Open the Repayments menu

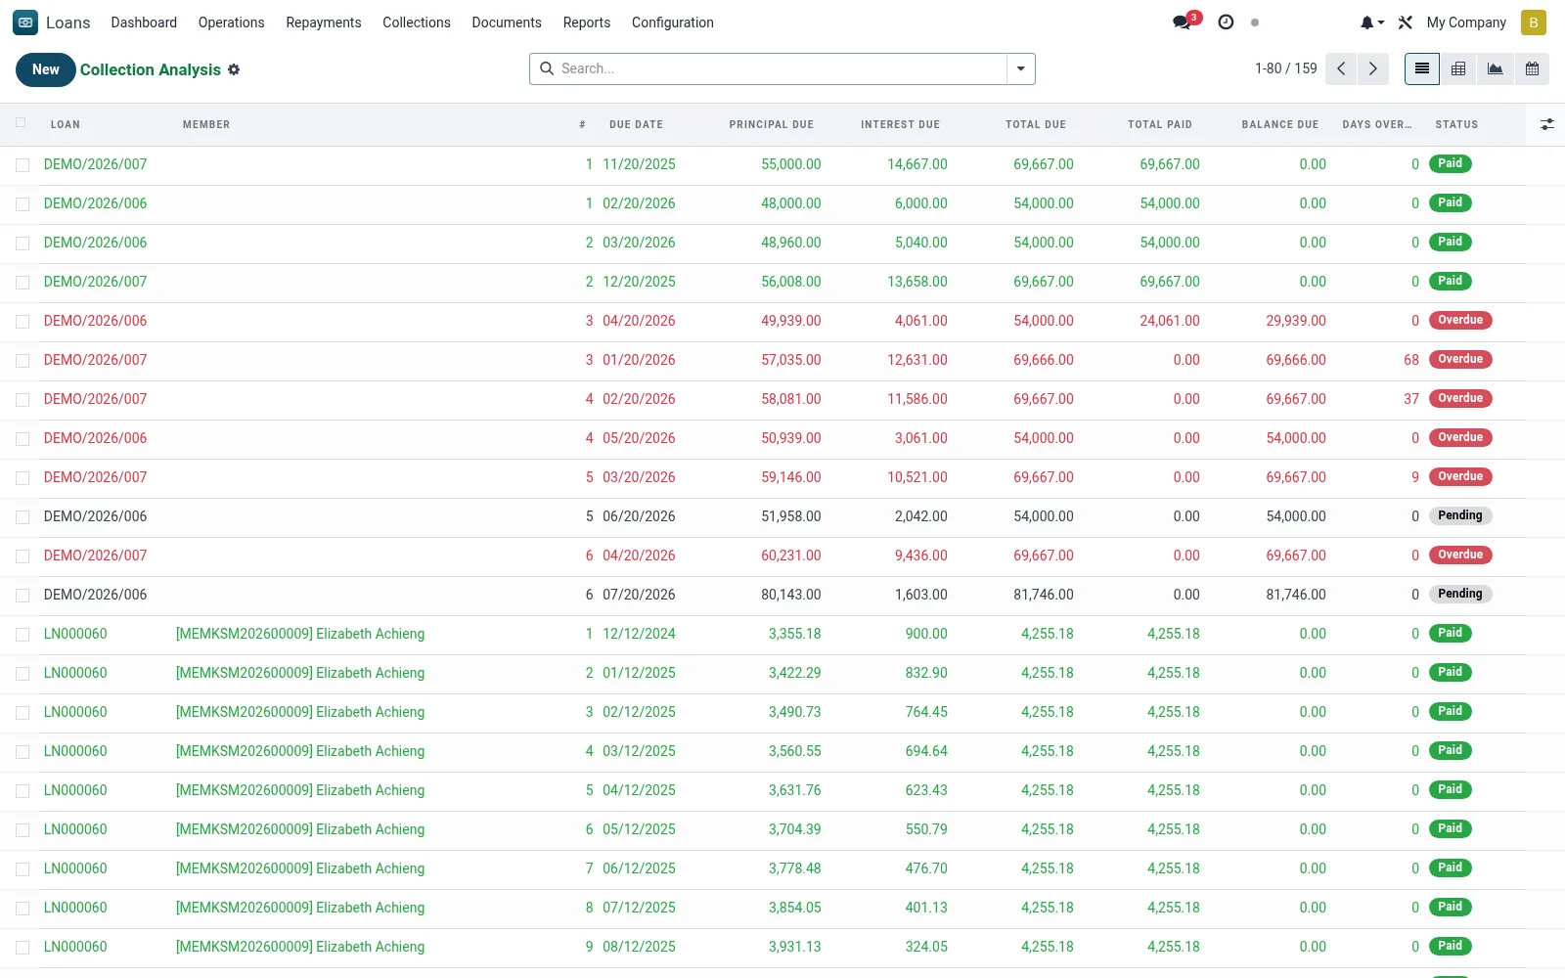pyautogui.click(x=323, y=22)
